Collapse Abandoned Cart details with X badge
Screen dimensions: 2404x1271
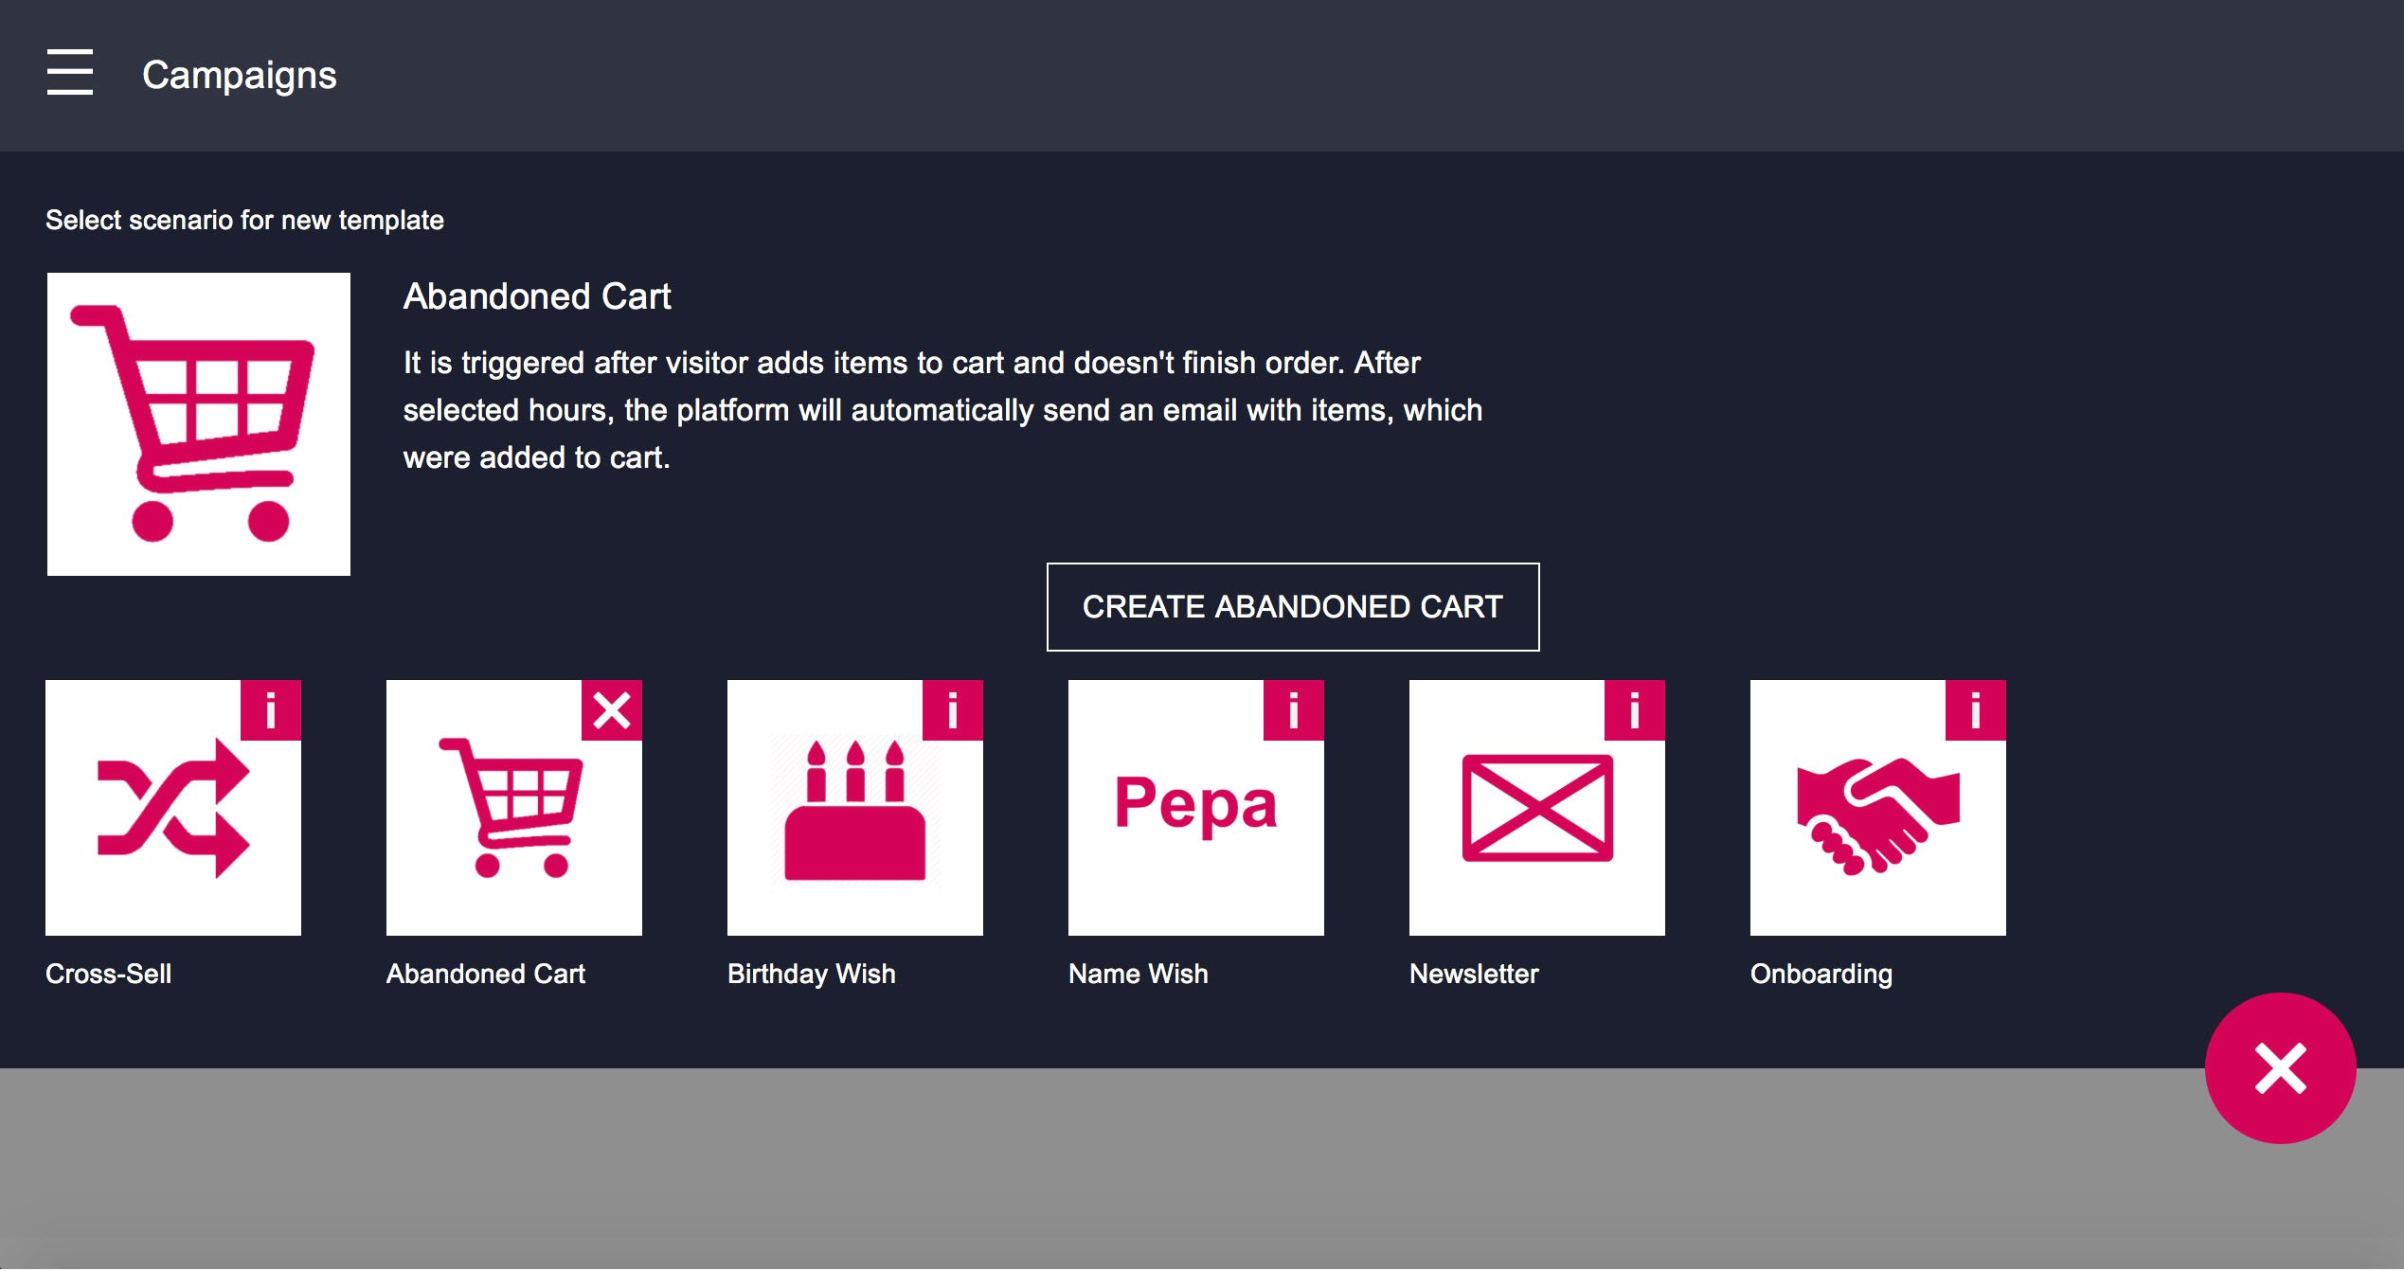[x=612, y=710]
